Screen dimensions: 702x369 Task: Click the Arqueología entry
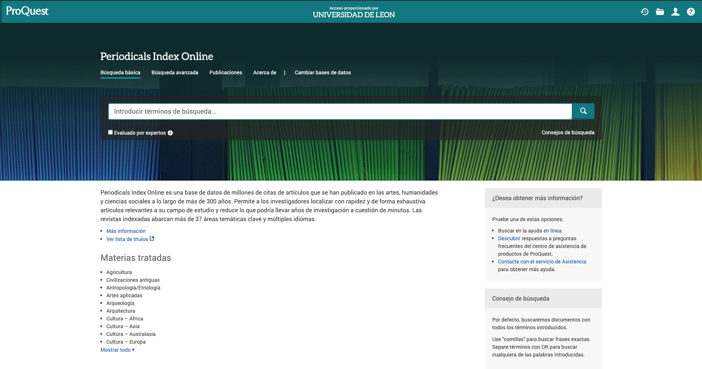[120, 303]
